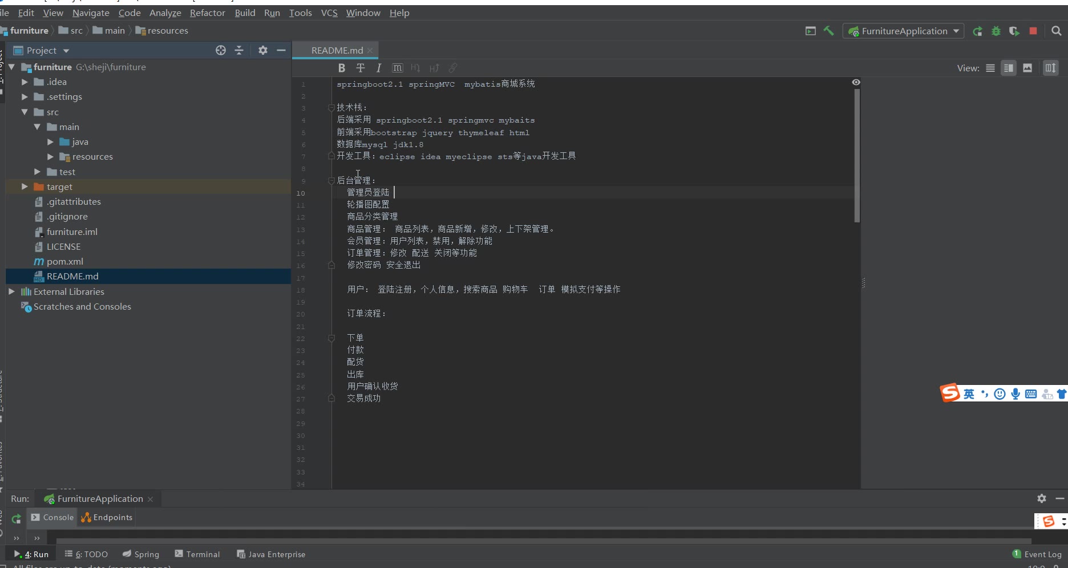Open the TODO tool window
The image size is (1068, 568).
86,554
